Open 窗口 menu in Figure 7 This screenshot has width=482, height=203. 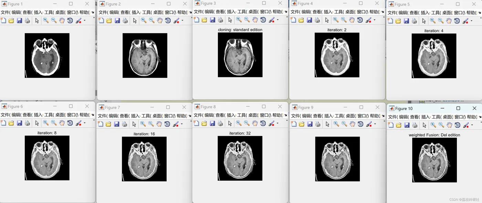(x=170, y=115)
